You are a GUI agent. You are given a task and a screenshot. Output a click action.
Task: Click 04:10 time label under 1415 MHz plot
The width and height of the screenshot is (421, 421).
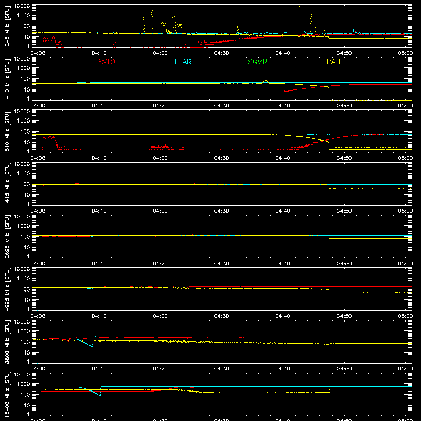99,211
